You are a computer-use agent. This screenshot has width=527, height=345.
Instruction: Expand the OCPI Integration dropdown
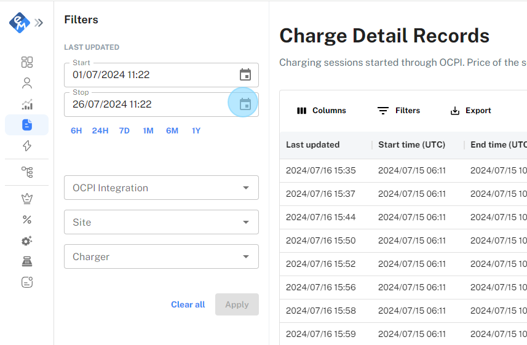[161, 188]
